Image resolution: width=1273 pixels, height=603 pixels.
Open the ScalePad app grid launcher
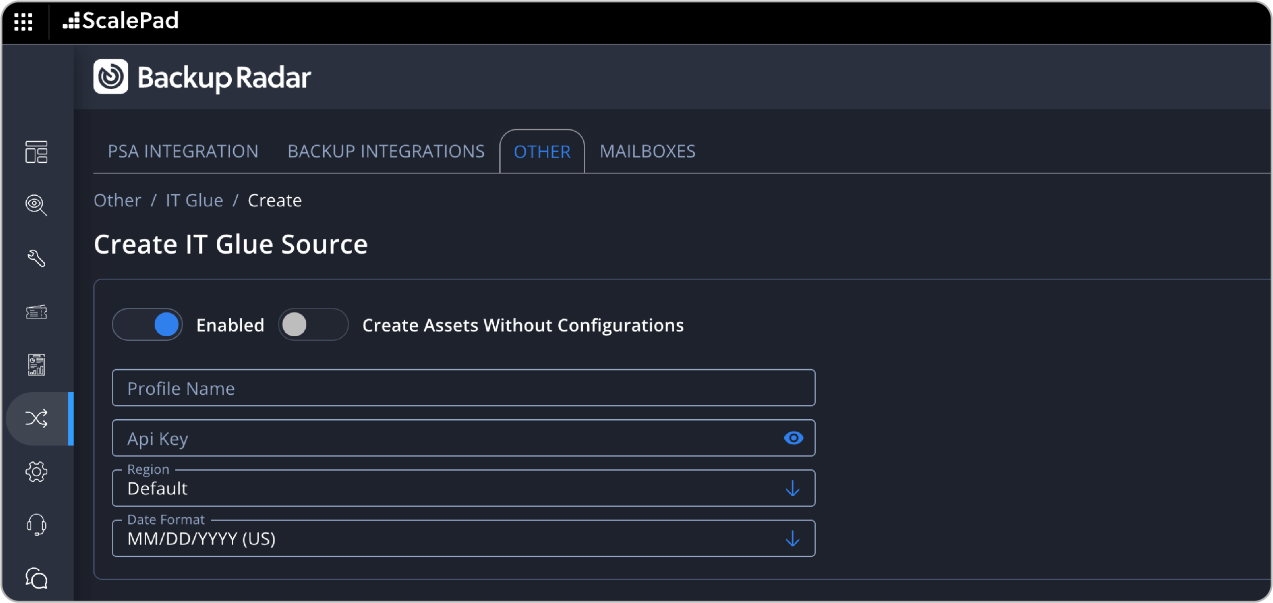tap(23, 21)
